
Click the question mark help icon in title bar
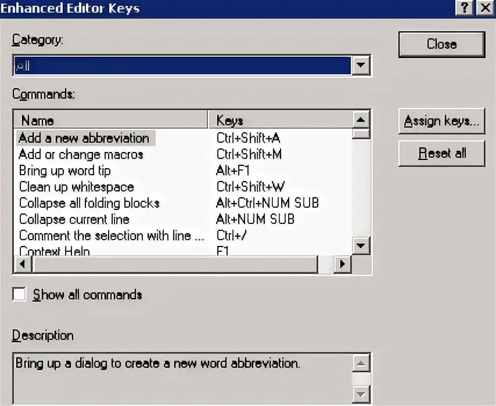point(464,8)
